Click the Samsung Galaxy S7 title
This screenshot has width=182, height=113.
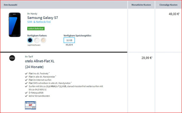pyautogui.click(x=43, y=18)
